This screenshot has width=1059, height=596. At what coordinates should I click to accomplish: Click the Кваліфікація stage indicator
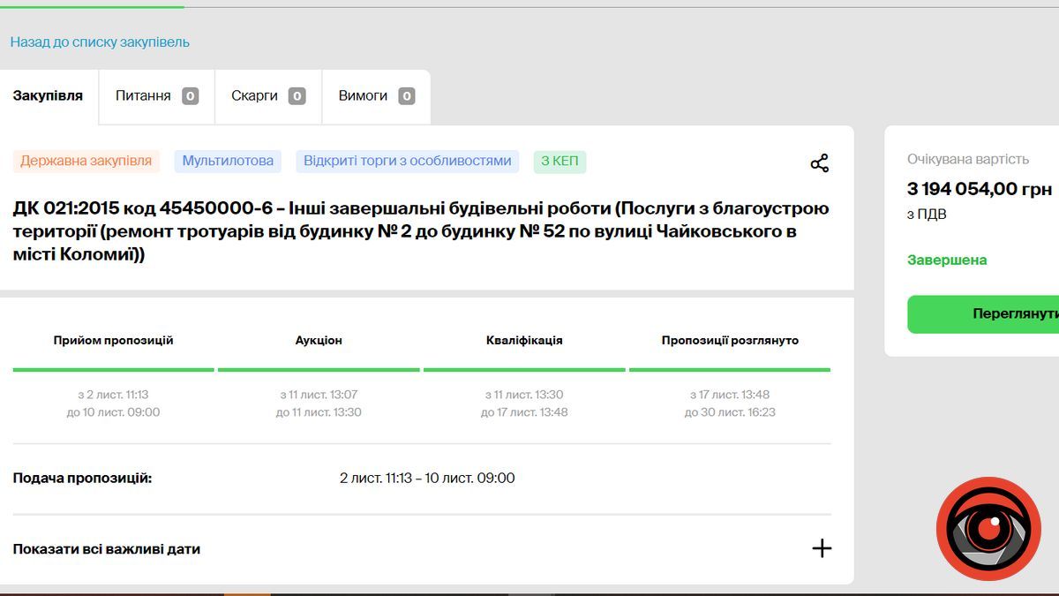point(524,339)
